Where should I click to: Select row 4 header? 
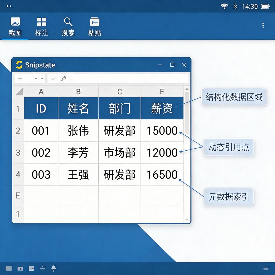pos(18,175)
